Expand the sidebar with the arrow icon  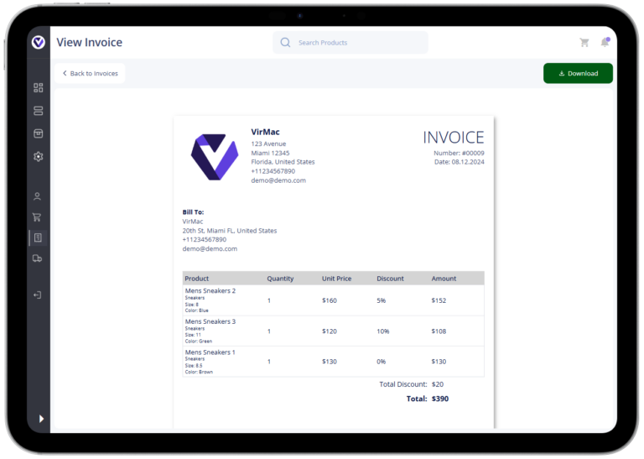(x=41, y=419)
